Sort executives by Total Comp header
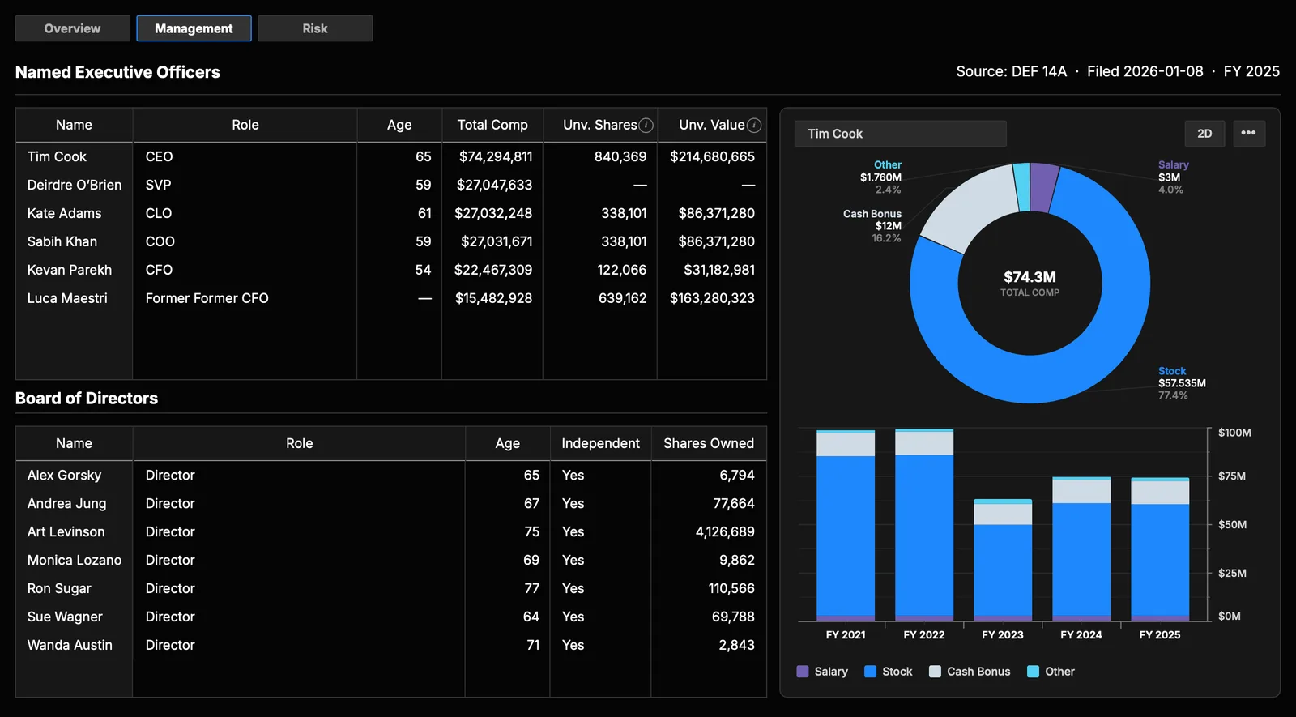The image size is (1296, 717). point(492,125)
